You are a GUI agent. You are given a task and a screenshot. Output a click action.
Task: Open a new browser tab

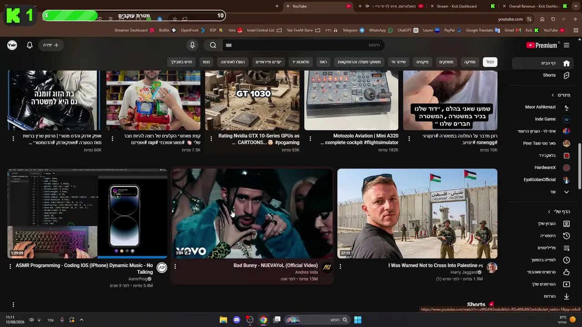coord(277,6)
